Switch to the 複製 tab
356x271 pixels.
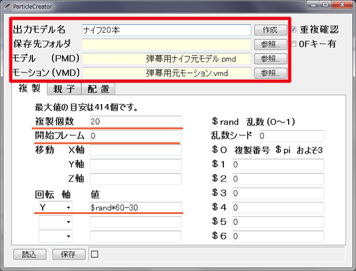[30, 88]
